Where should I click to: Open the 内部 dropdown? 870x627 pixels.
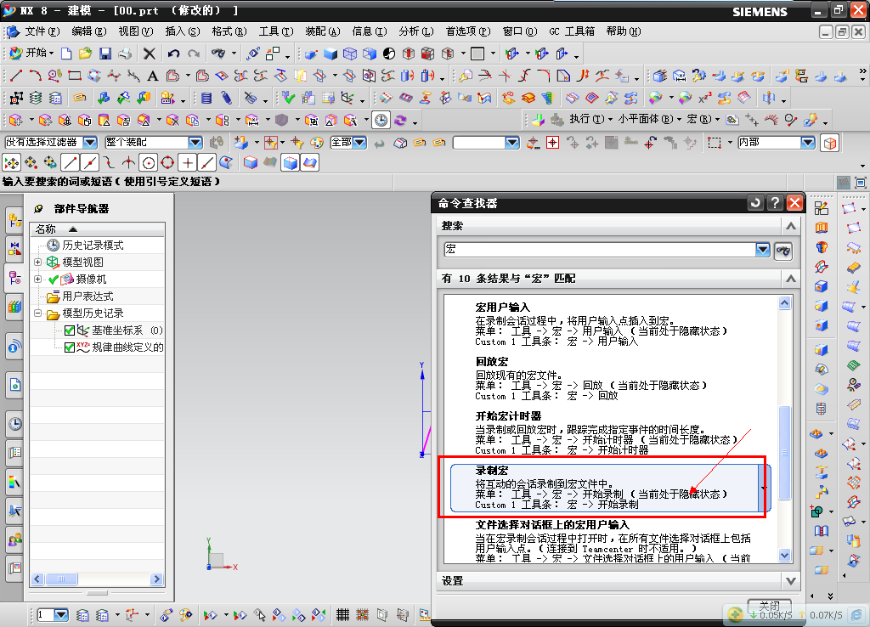tap(808, 142)
